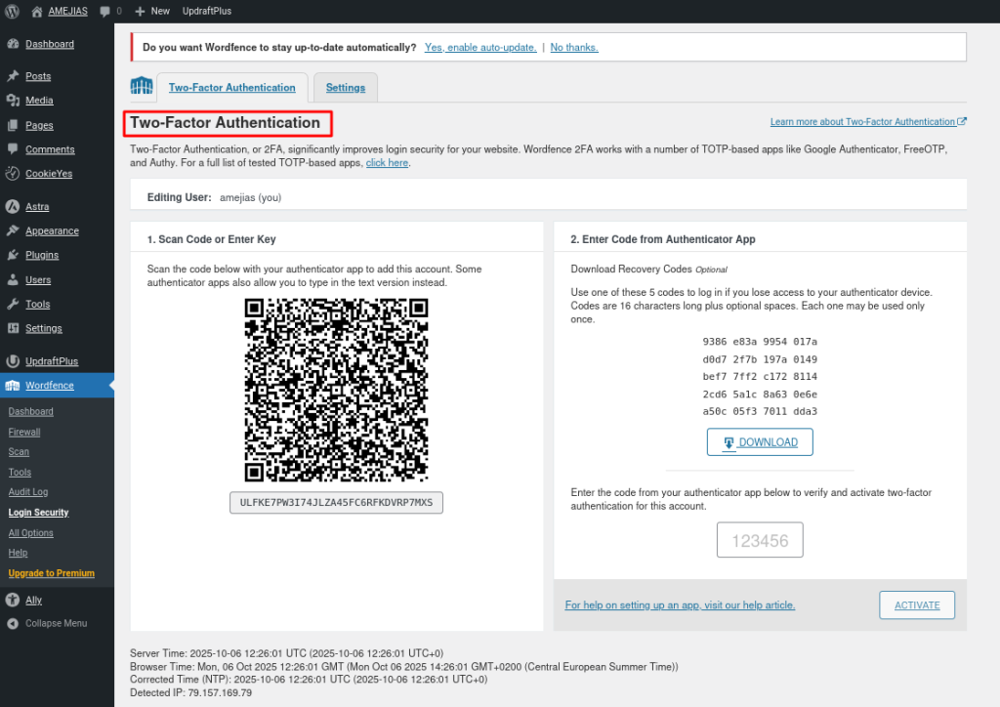Click 'Yes, enable auto-update' link
The height and width of the screenshot is (707, 1000).
(x=479, y=47)
